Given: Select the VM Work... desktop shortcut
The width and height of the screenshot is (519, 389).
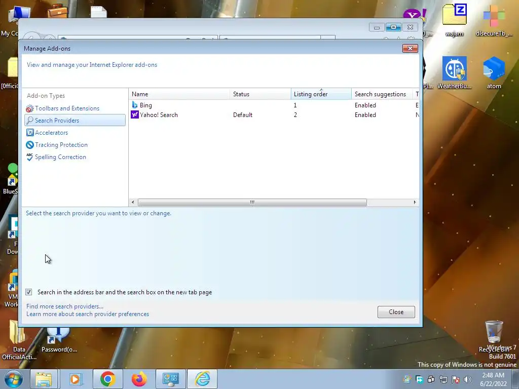Looking at the screenshot, I should (12, 289).
